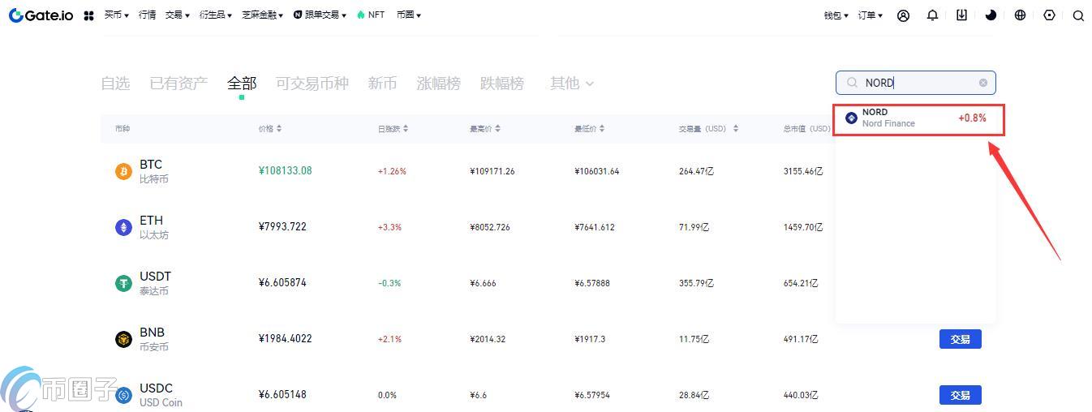Sort by 最高价 column arrows
Screen dimensions: 1092x412
497,129
